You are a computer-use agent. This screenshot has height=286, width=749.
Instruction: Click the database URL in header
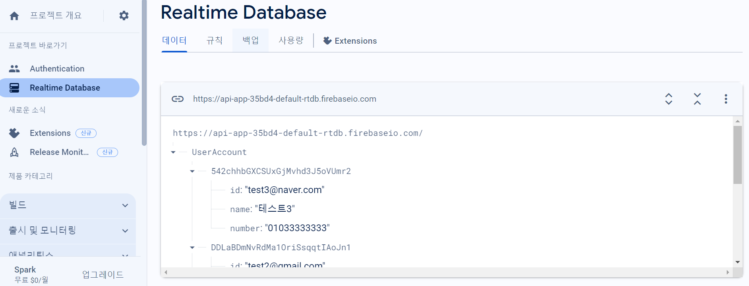tap(285, 99)
